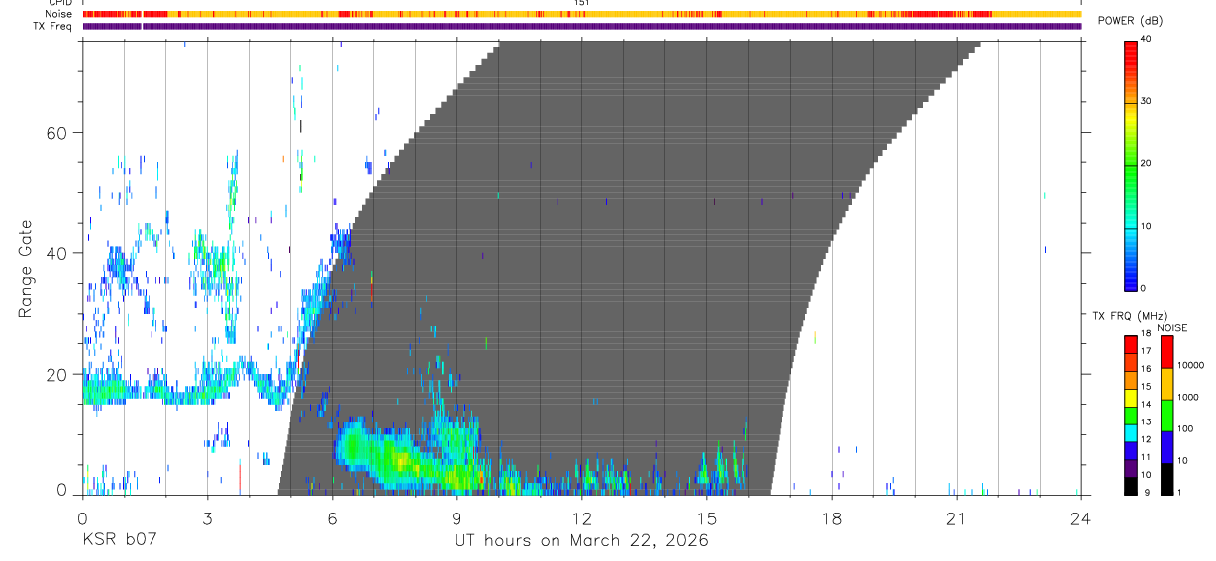Click the yellow segment of TX FRQ colorbar

[x=1131, y=399]
